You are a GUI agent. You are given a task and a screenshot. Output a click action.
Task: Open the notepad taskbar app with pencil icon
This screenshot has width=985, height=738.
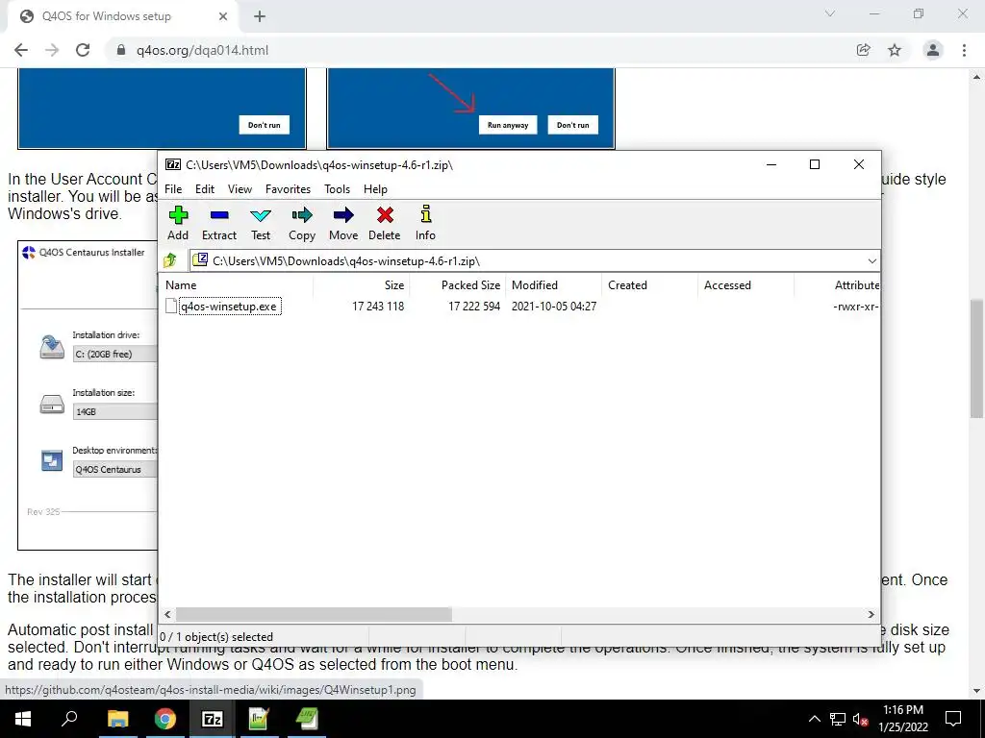click(259, 719)
